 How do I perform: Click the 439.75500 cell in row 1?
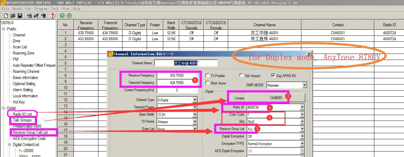click(x=86, y=33)
